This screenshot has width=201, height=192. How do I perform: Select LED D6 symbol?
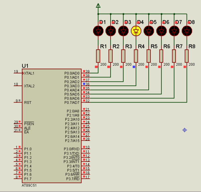pyautogui.click(x=161, y=31)
